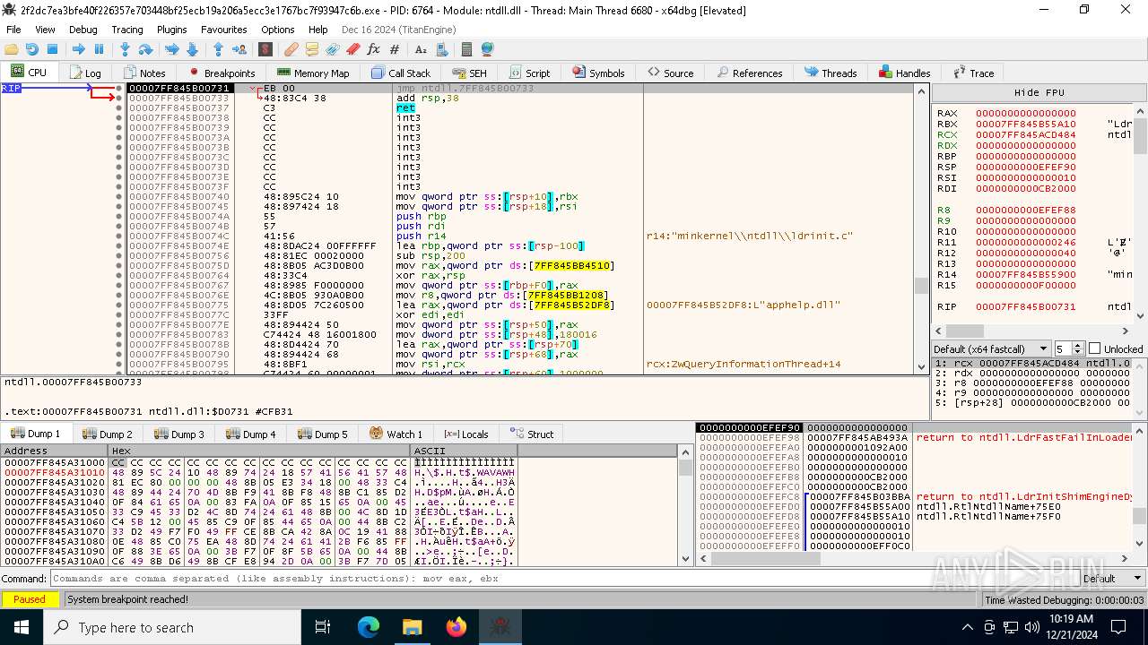Find intermodular calls icon
Screen dimensions: 1148x645
tap(441, 49)
